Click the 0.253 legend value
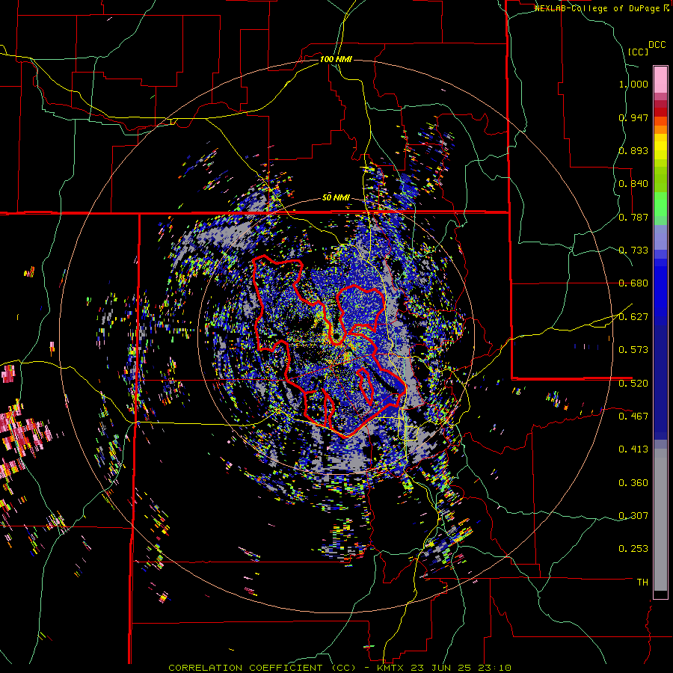Screen dimensions: 673x673 pyautogui.click(x=633, y=549)
